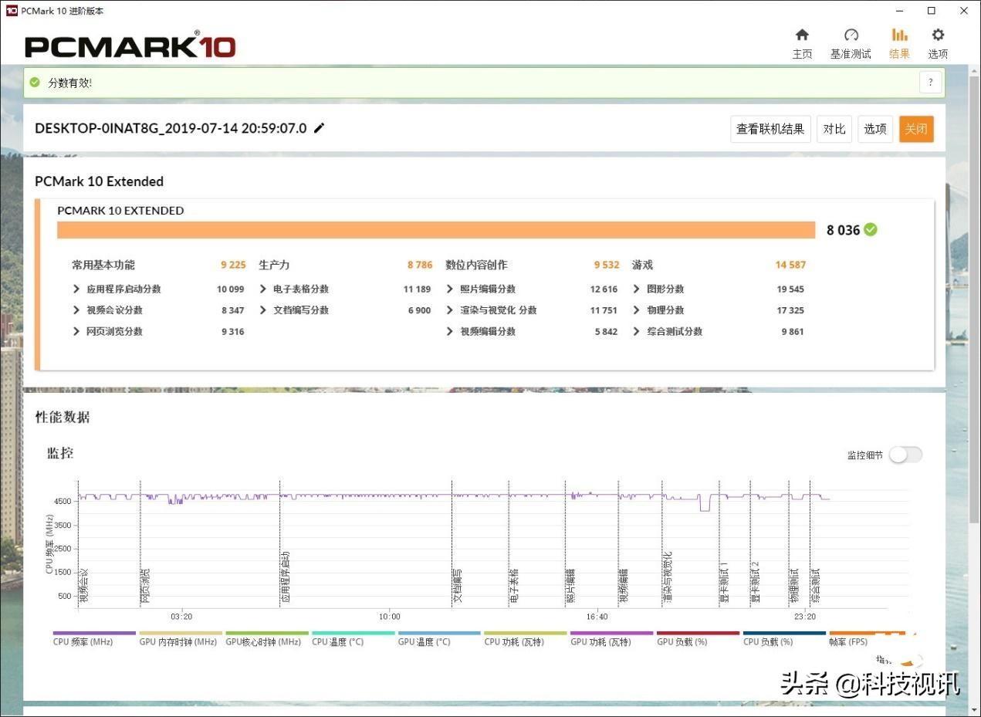Click the 文档编写 marker on chart
The width and height of the screenshot is (981, 717).
[x=457, y=586]
